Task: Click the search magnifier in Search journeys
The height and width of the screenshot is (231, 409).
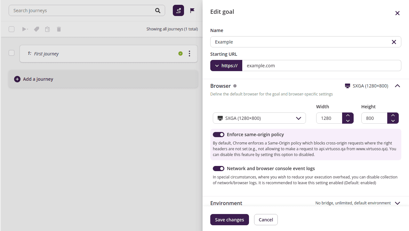Action: coord(157,10)
